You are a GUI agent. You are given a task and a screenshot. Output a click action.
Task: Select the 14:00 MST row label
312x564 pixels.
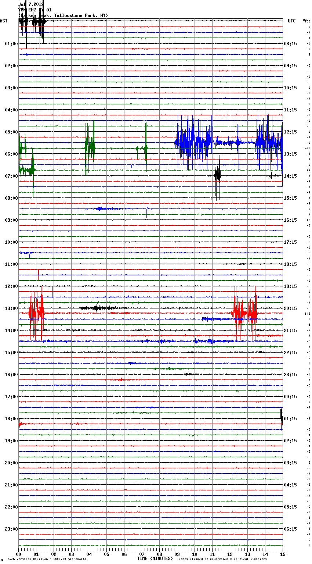[11, 331]
